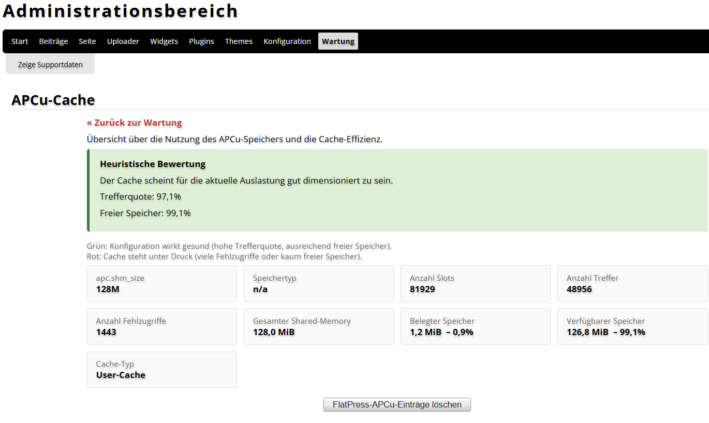Screen dimensions: 709x423
Task: Open the Themes menu item
Action: click(239, 41)
